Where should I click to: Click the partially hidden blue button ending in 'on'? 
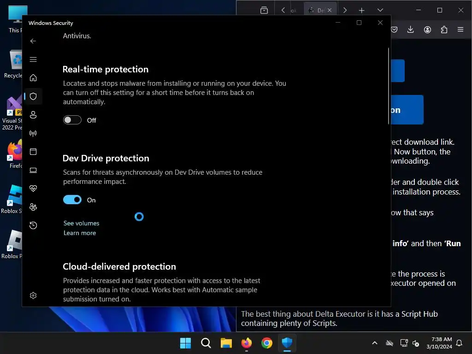click(407, 110)
